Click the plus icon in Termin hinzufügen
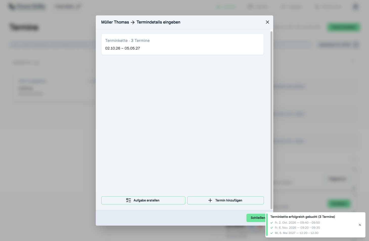Screen dimensions: 369x241 210,200
